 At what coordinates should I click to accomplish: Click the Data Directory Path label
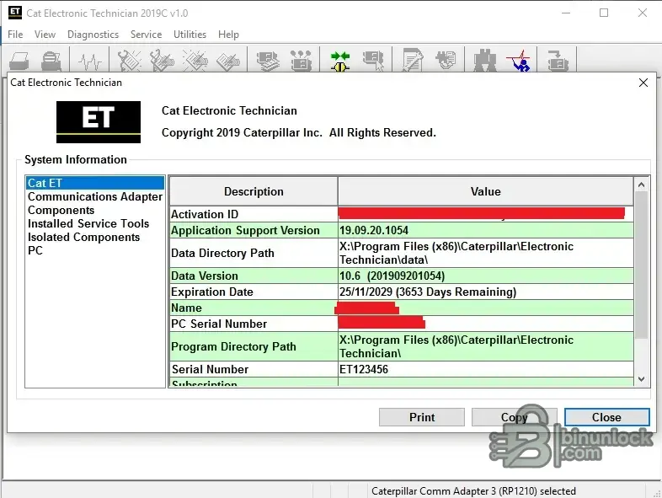[x=222, y=253]
